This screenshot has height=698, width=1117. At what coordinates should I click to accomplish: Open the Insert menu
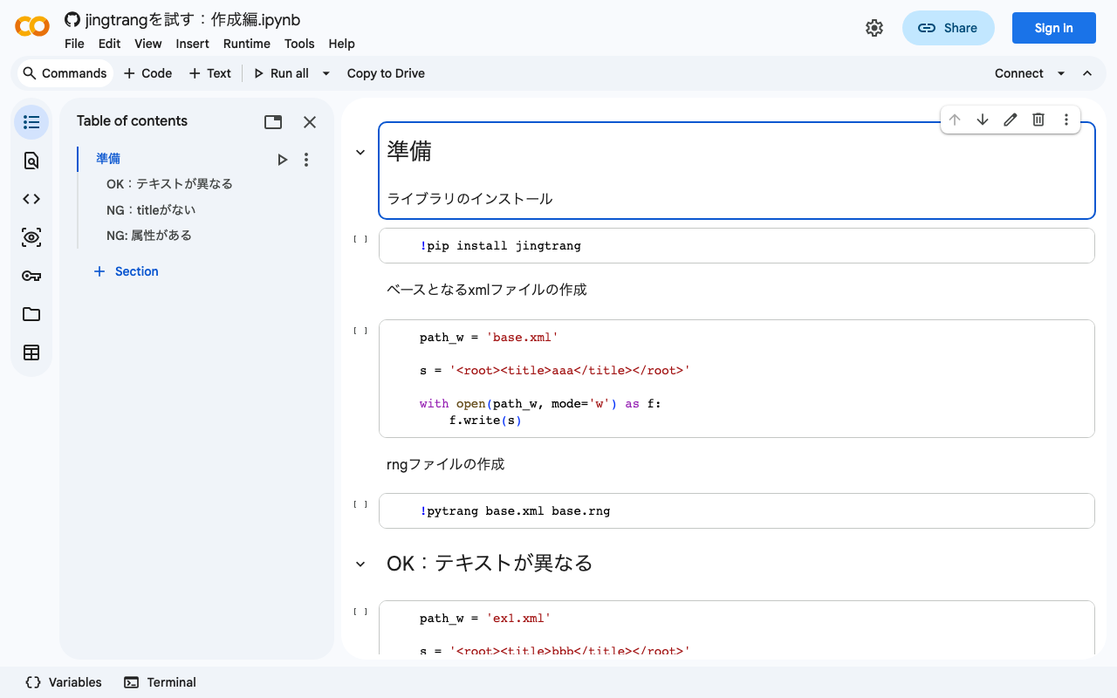pos(192,44)
